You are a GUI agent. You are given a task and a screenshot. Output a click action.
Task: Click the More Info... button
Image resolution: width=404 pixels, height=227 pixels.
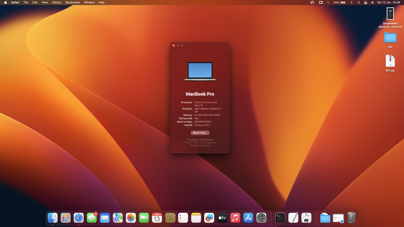tap(200, 133)
